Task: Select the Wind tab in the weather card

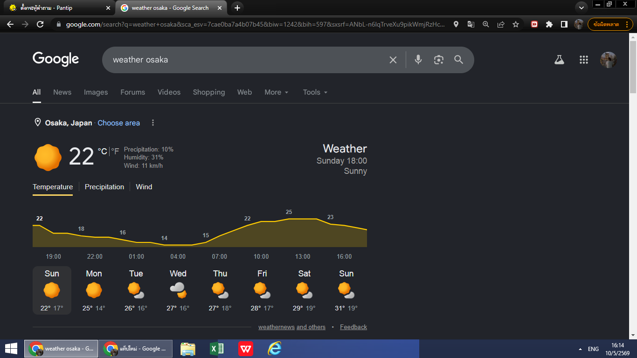Action: coord(144,186)
